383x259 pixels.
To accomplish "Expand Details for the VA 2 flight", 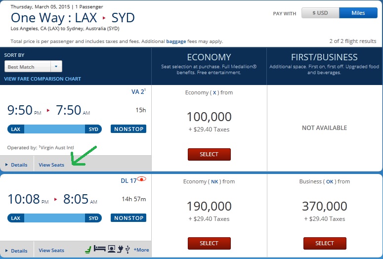I will pos(17,165).
